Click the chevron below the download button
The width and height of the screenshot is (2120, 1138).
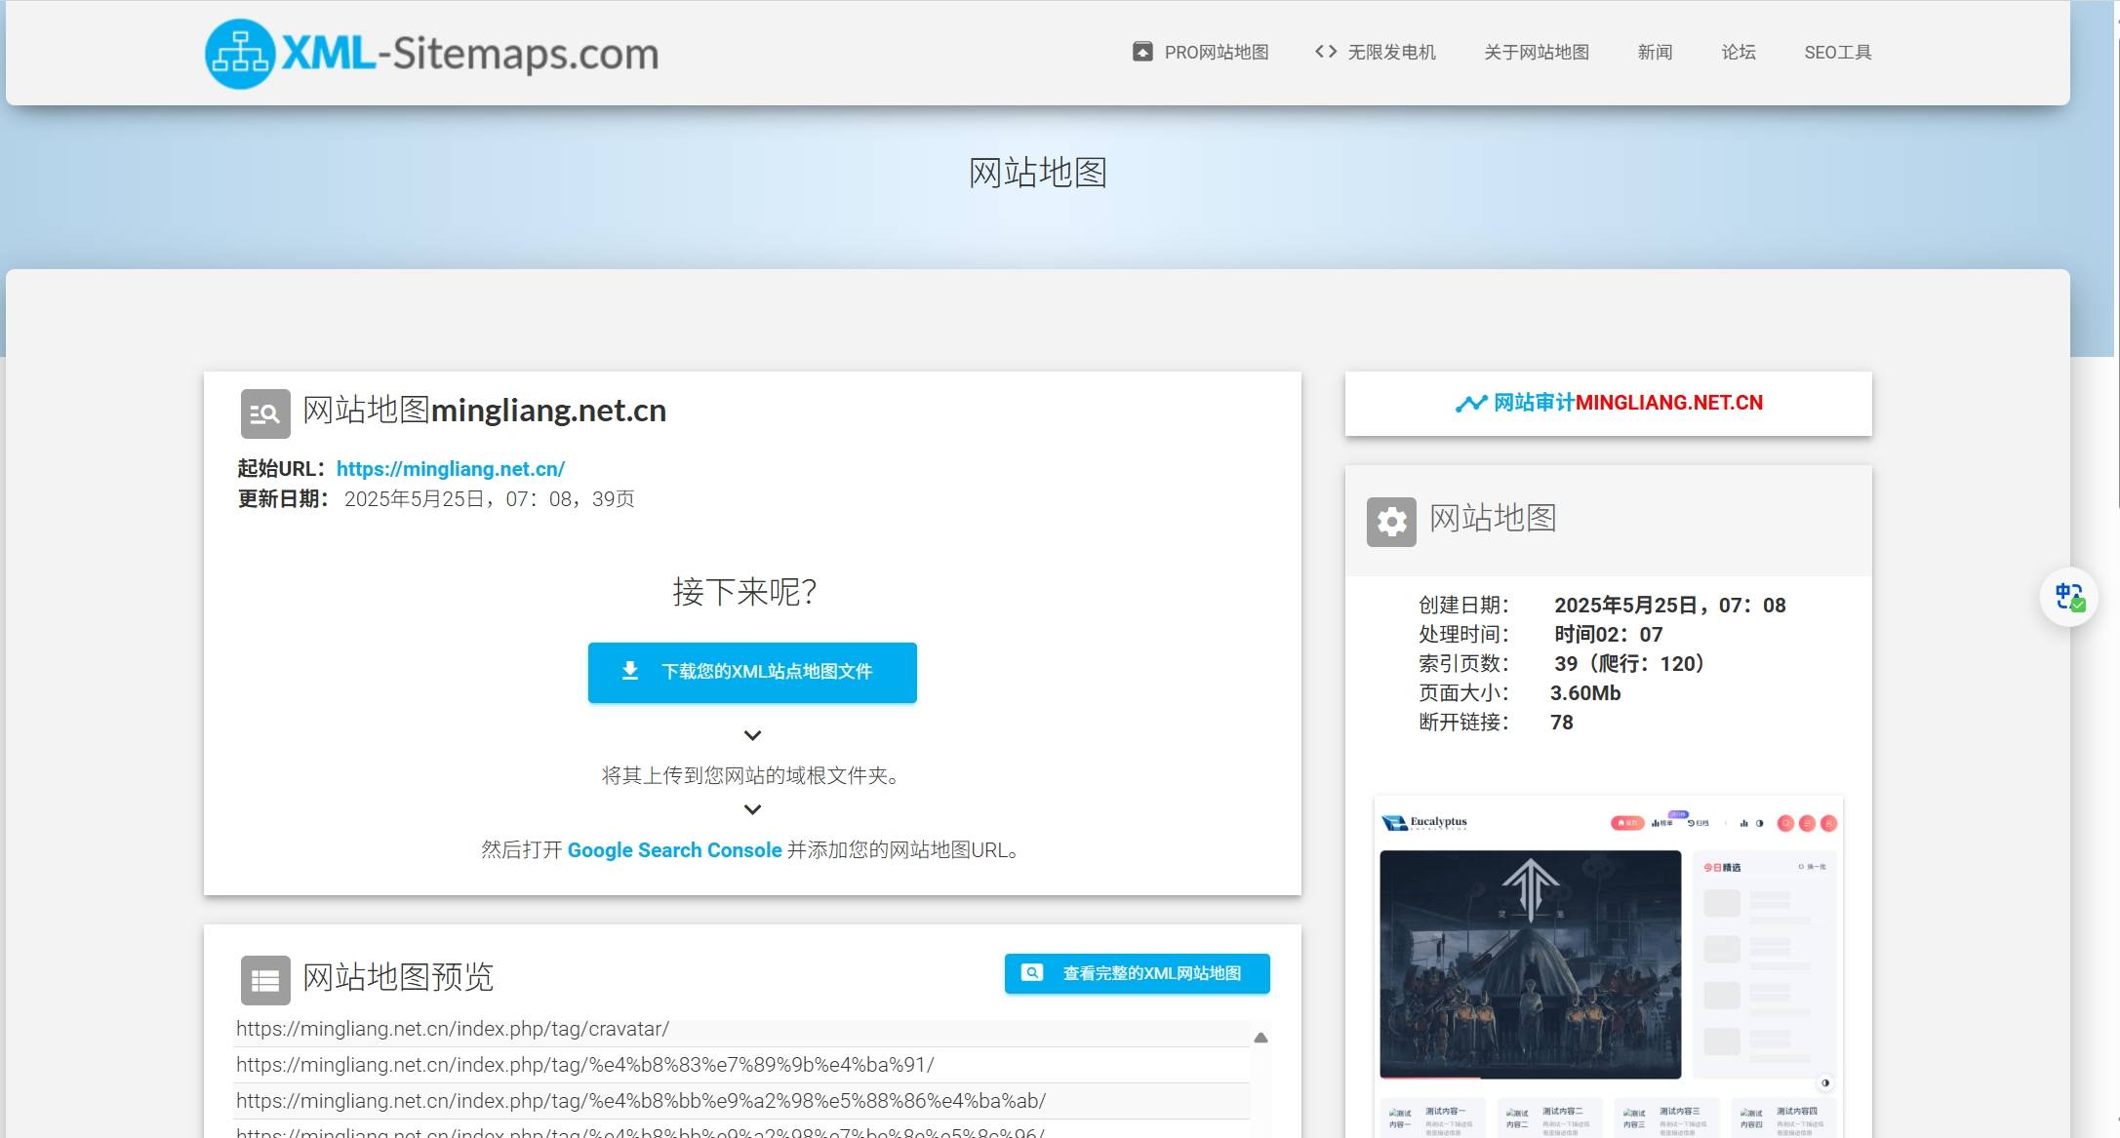click(752, 735)
